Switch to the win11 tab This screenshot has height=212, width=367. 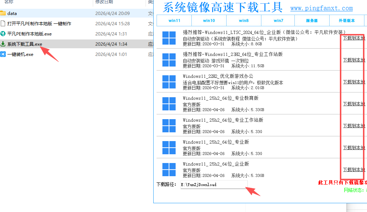point(174,20)
